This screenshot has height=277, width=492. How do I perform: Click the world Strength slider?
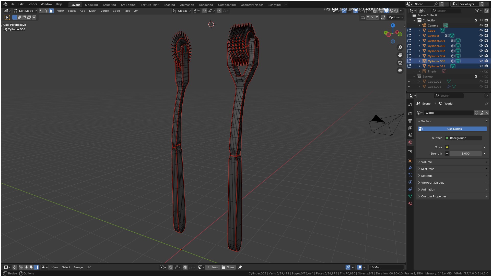click(465, 154)
